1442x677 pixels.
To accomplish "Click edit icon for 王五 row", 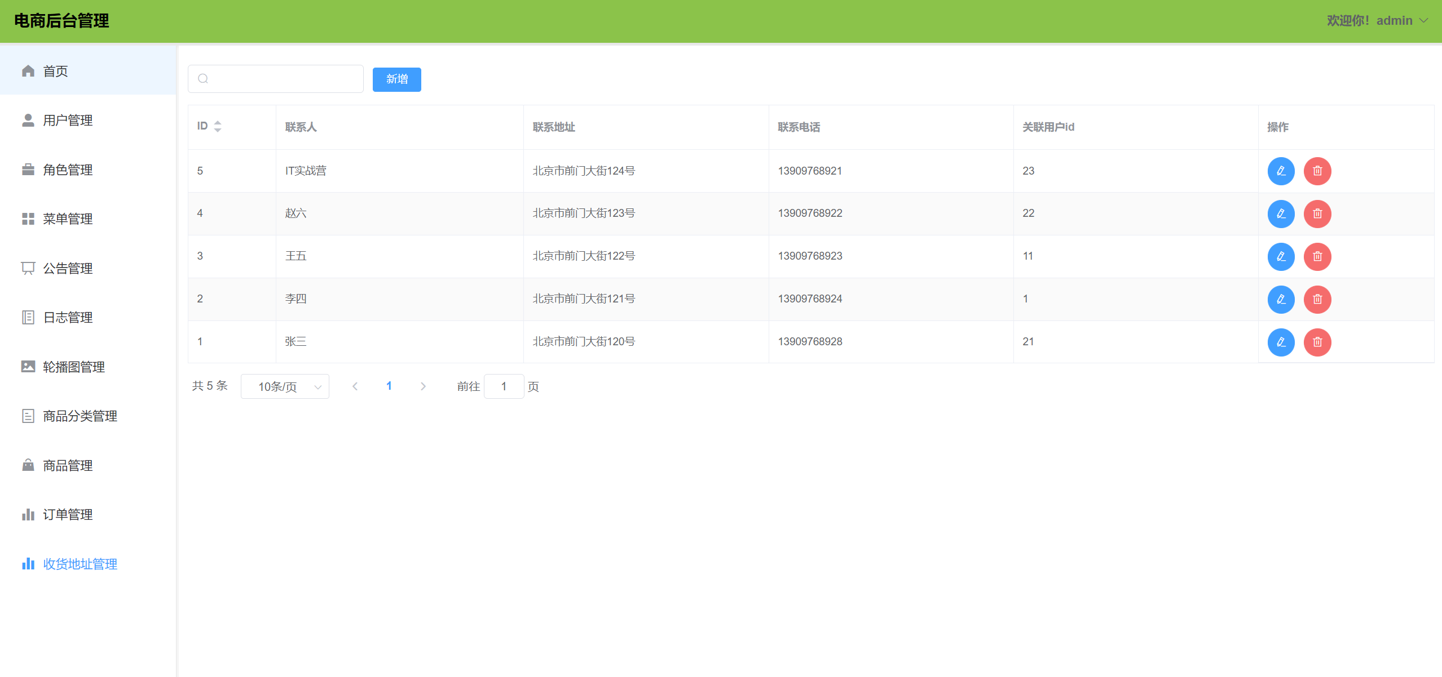I will pyautogui.click(x=1281, y=256).
